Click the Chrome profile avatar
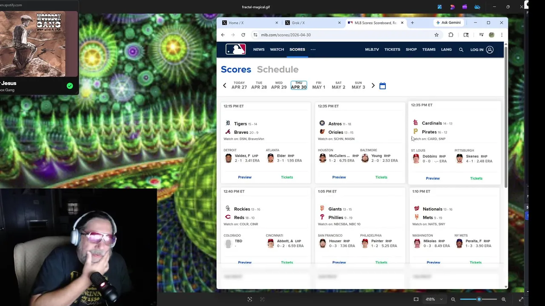The image size is (545, 306). pos(491,35)
